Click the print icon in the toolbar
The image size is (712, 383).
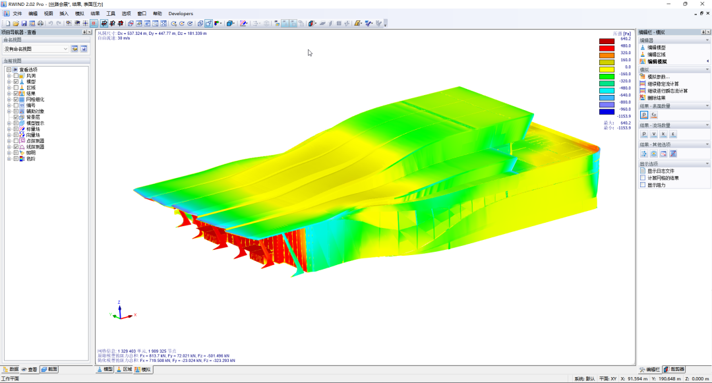point(40,23)
